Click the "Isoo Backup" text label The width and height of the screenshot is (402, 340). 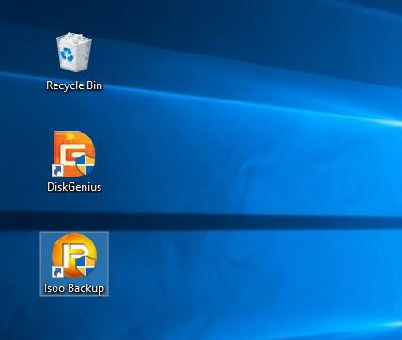coord(74,288)
